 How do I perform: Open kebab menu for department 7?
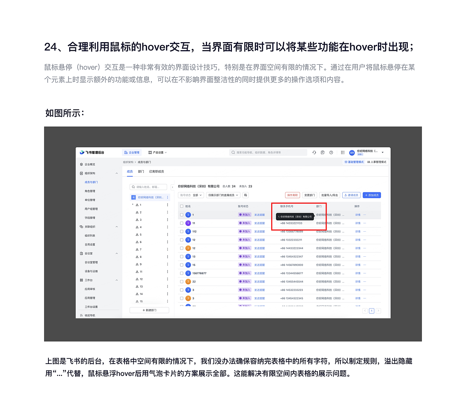pyautogui.click(x=167, y=249)
